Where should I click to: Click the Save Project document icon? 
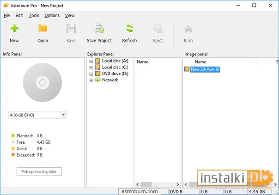[x=99, y=29]
